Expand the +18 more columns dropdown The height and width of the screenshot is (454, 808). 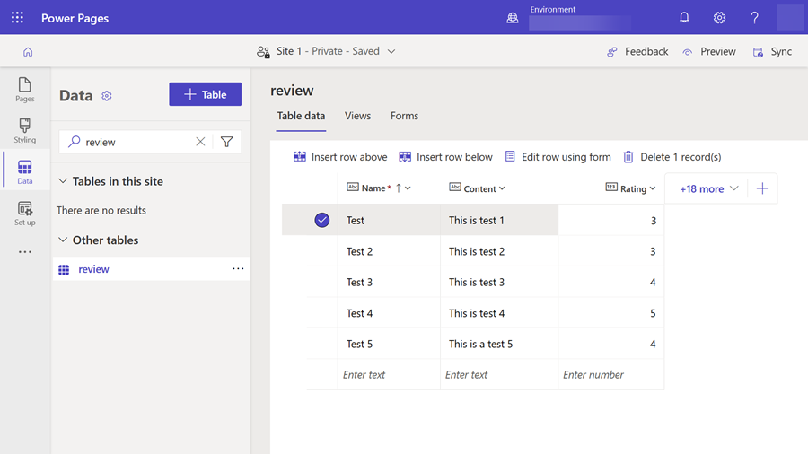(708, 189)
